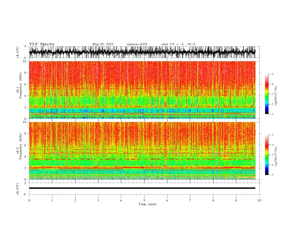The height and width of the screenshot is (225, 292).
Task: Select the log(PSD) label beside ch.1 color bar
Action: point(276,96)
